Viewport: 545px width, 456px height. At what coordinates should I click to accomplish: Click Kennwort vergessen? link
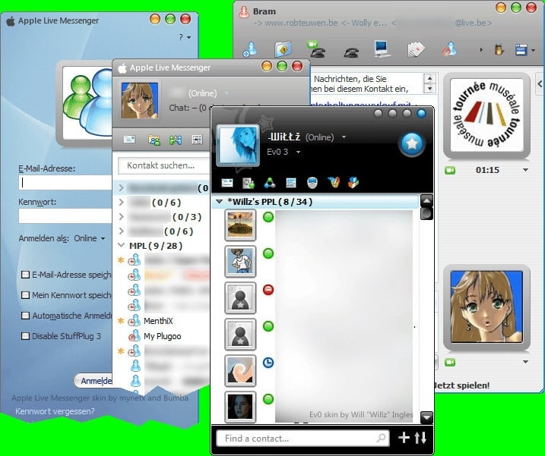coord(55,411)
